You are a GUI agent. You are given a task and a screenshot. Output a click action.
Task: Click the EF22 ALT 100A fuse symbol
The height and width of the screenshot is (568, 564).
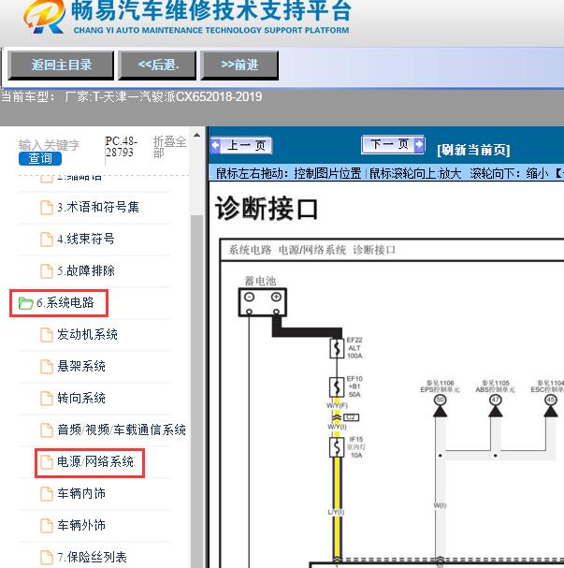tap(337, 348)
